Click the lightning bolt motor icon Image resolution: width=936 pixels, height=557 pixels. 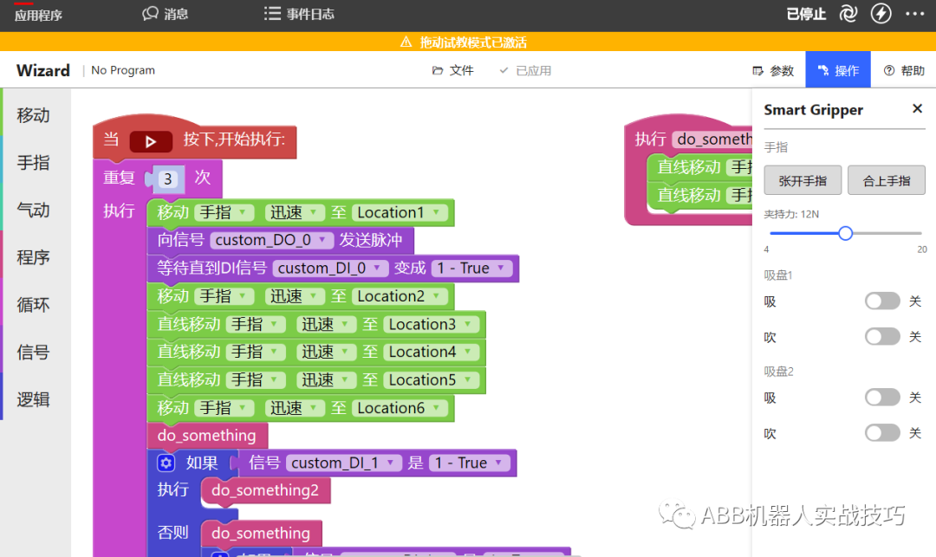(x=881, y=13)
